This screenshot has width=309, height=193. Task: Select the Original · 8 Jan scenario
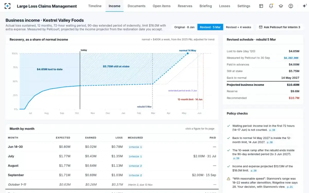[184, 27]
